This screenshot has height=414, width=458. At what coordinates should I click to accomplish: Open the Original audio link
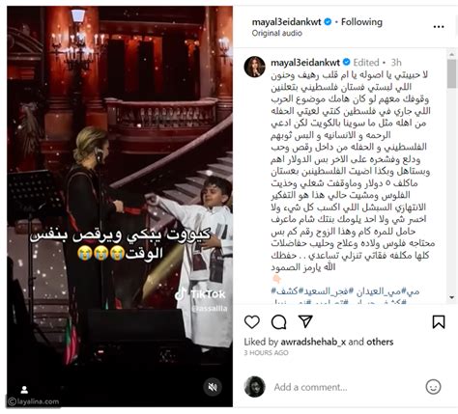coord(276,33)
